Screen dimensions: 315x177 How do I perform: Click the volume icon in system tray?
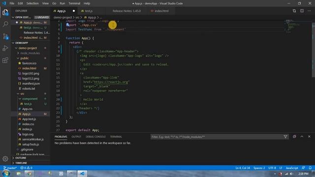tap(292, 174)
